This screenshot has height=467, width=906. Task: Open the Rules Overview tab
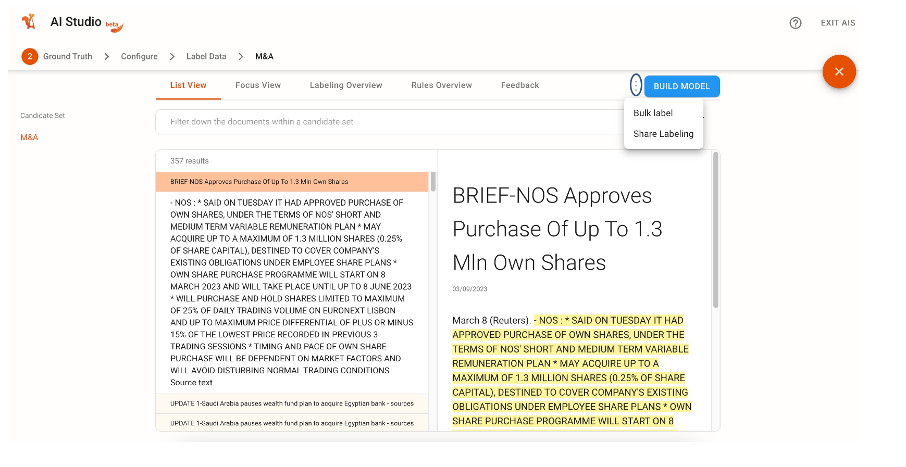point(441,85)
